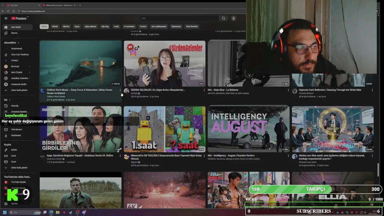The height and width of the screenshot is (216, 384).
Task: Click the search magnifier button
Action: click(223, 18)
